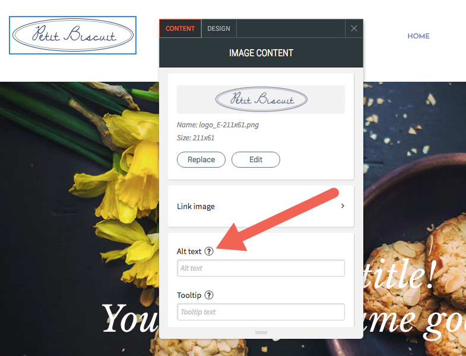The image size is (466, 356).
Task: Close the Image Content panel with the X
Action: [354, 28]
